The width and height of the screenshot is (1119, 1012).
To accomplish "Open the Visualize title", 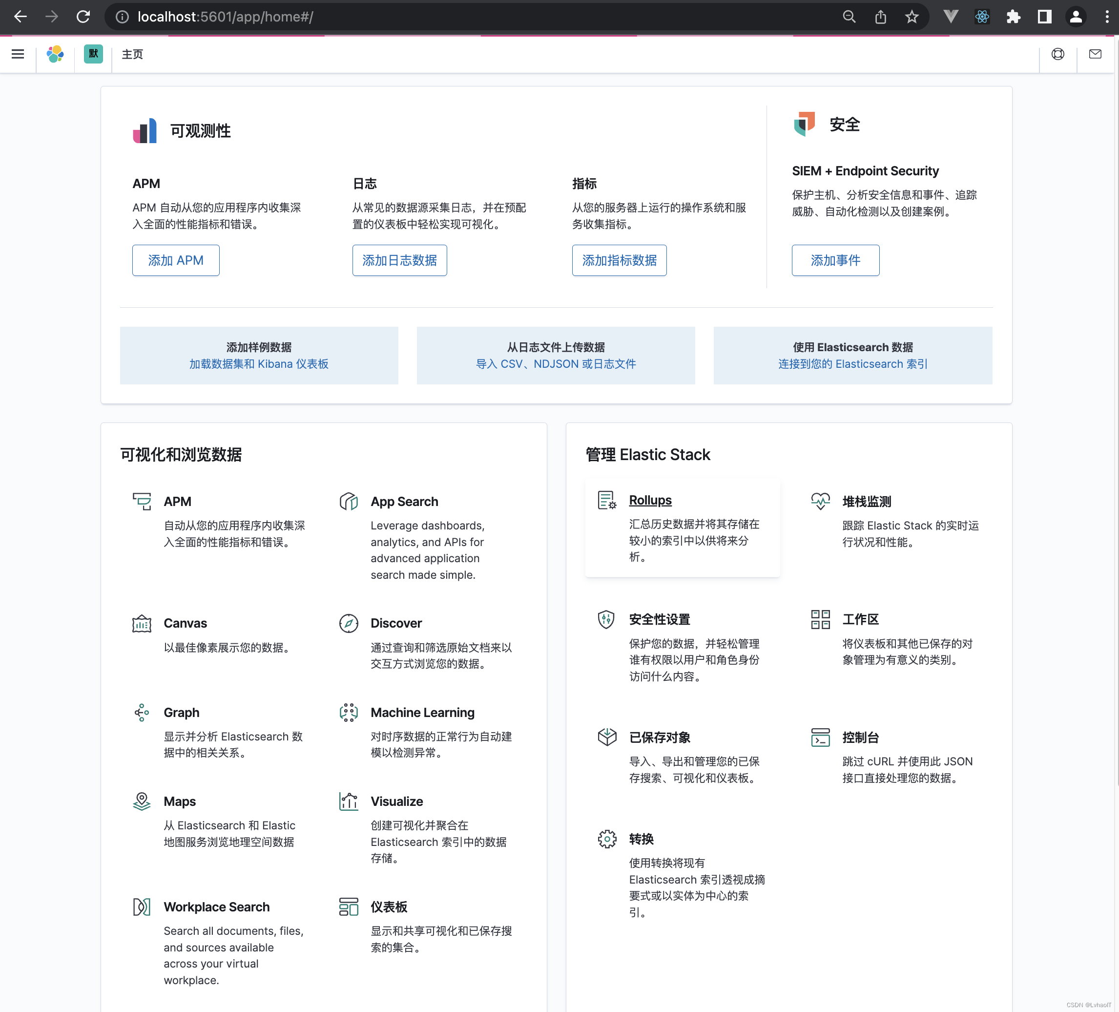I will [396, 801].
